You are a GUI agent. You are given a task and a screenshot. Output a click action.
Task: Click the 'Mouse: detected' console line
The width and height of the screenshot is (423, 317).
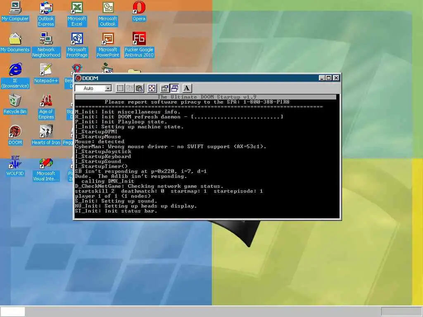[x=100, y=142]
